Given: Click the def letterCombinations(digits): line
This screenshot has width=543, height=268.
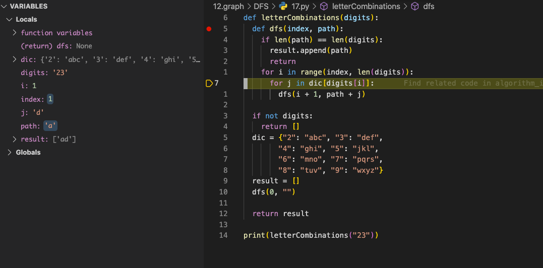Looking at the screenshot, I should pos(312,18).
